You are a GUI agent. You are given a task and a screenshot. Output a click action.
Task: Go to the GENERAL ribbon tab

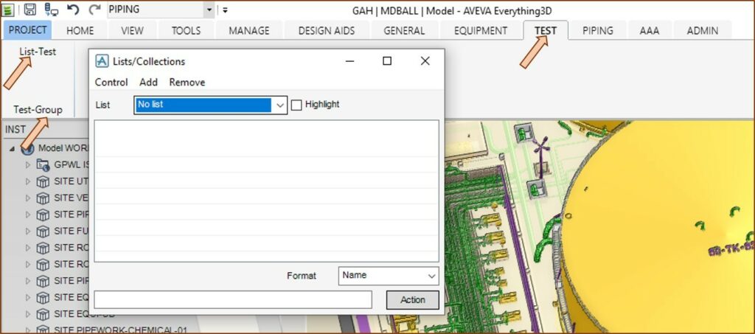(404, 31)
